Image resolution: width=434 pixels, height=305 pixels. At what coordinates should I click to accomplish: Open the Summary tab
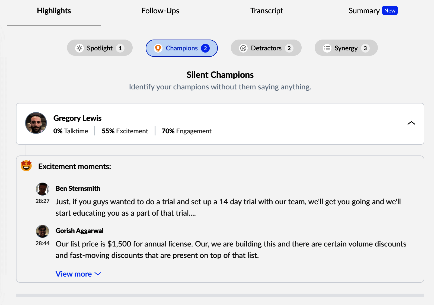point(364,11)
